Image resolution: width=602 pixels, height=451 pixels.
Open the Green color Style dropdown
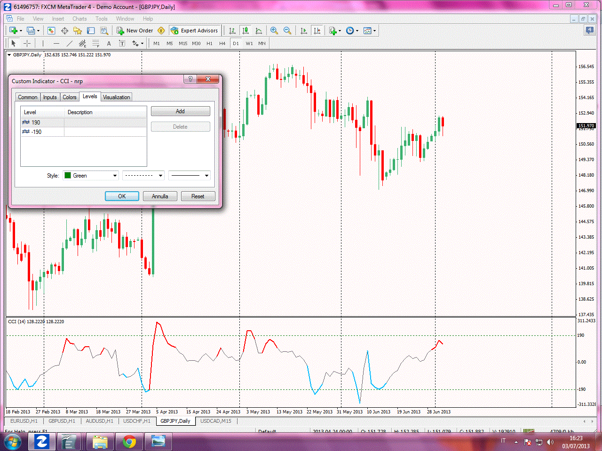90,176
